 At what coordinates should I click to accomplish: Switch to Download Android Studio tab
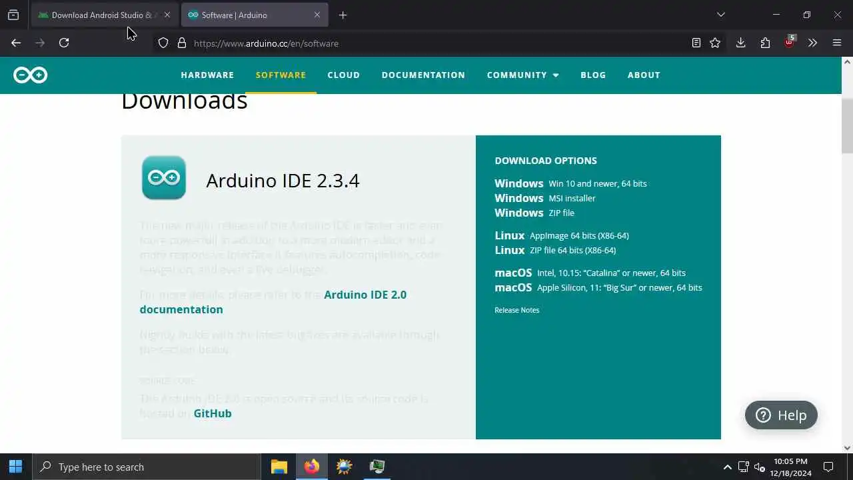pos(105,15)
